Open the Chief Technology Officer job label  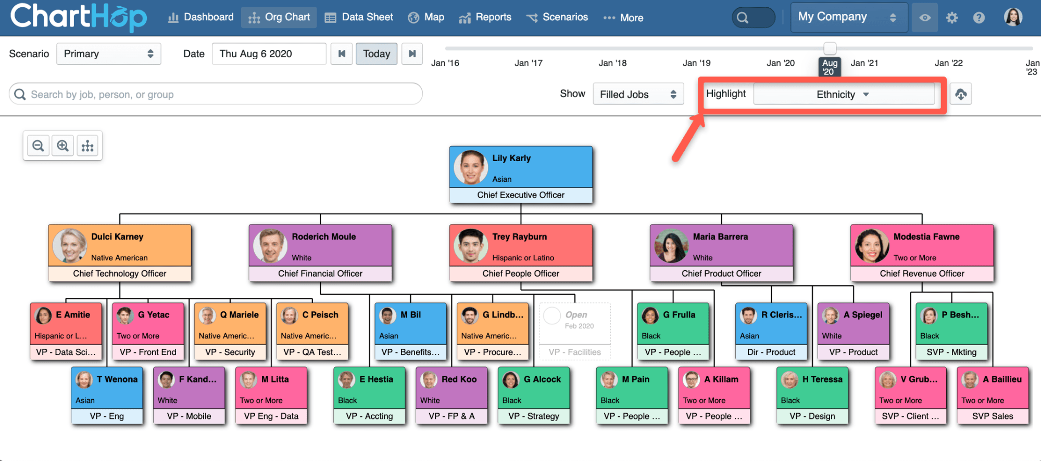coord(120,273)
